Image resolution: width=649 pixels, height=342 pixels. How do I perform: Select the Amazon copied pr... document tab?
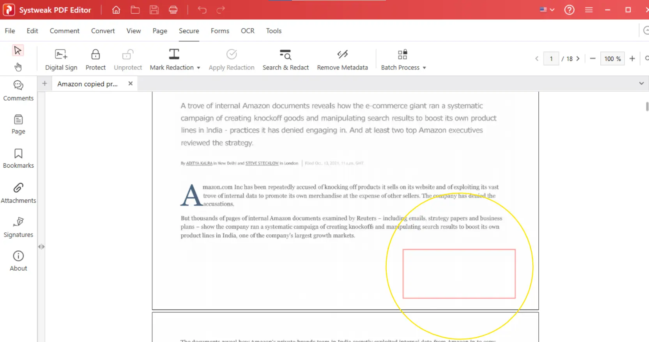(87, 84)
